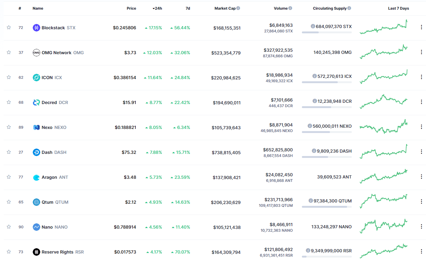Show more options for Qtum
This screenshot has height=261, width=426.
(421, 202)
